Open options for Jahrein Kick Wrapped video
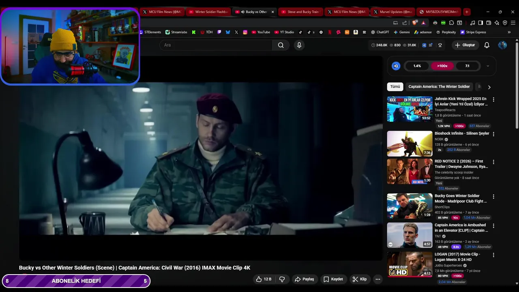The image size is (519, 292). pyautogui.click(x=493, y=99)
